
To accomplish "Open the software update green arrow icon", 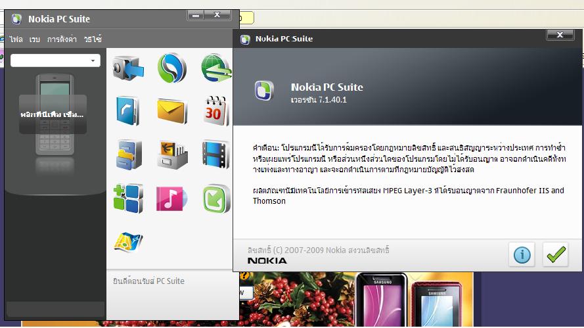I will click(x=216, y=199).
